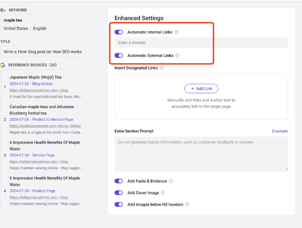Click the key icon beside Keyword heading
302x228 pixels.
(x=3, y=10)
